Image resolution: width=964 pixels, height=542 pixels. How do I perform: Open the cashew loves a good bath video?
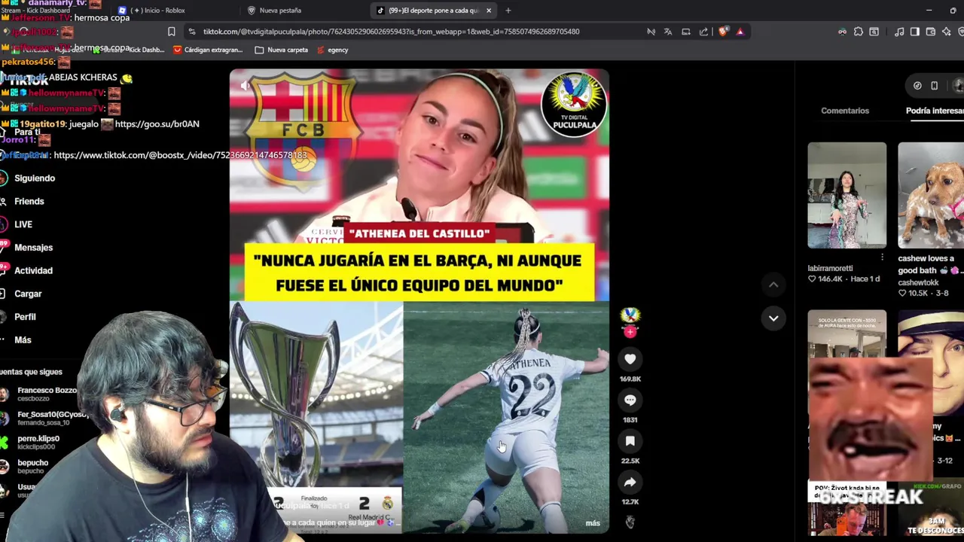(931, 195)
